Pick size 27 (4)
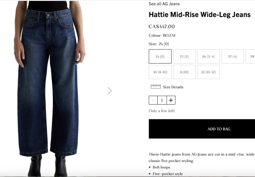 [232, 56]
